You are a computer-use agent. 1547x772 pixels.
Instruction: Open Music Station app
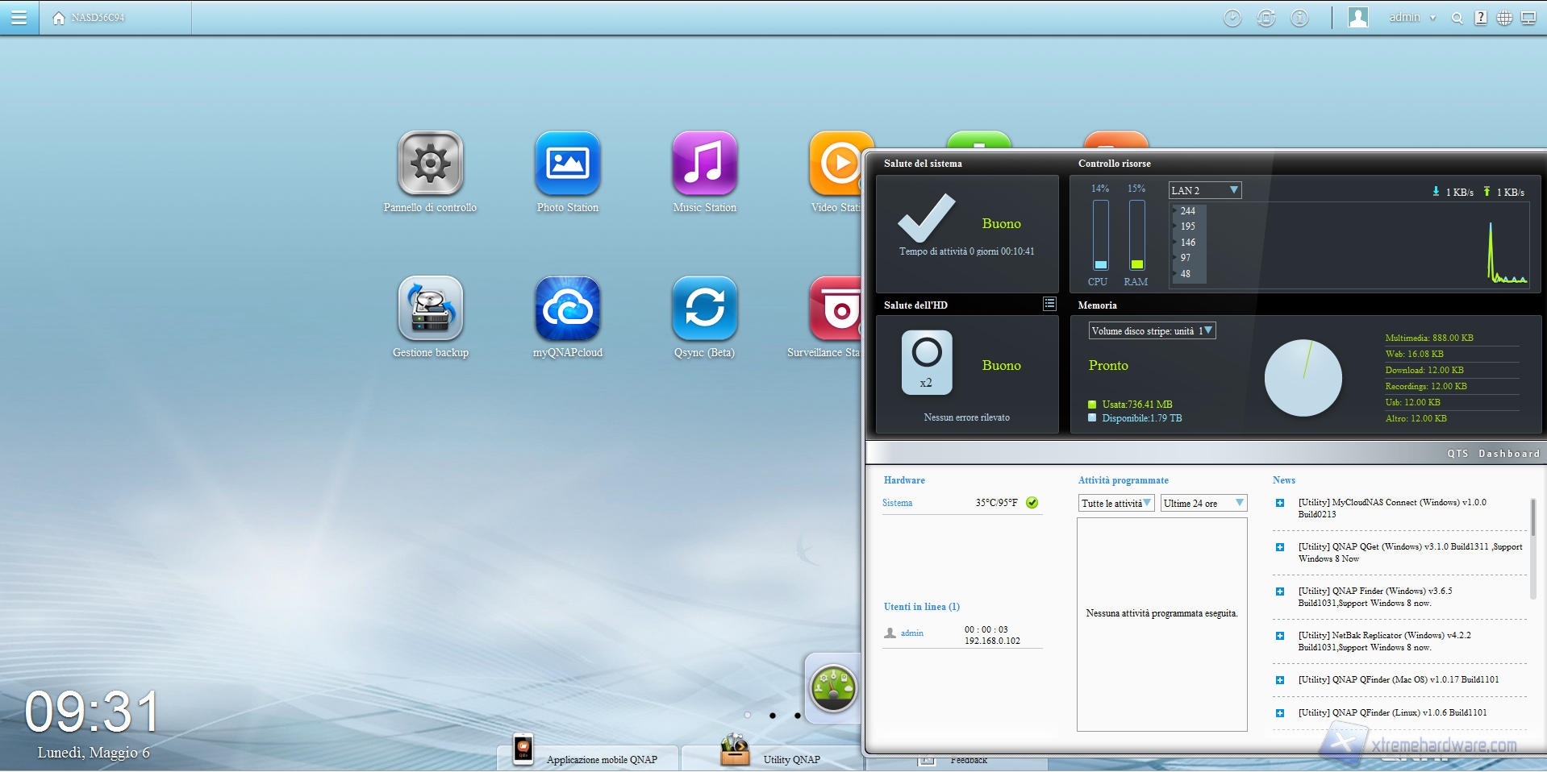704,164
